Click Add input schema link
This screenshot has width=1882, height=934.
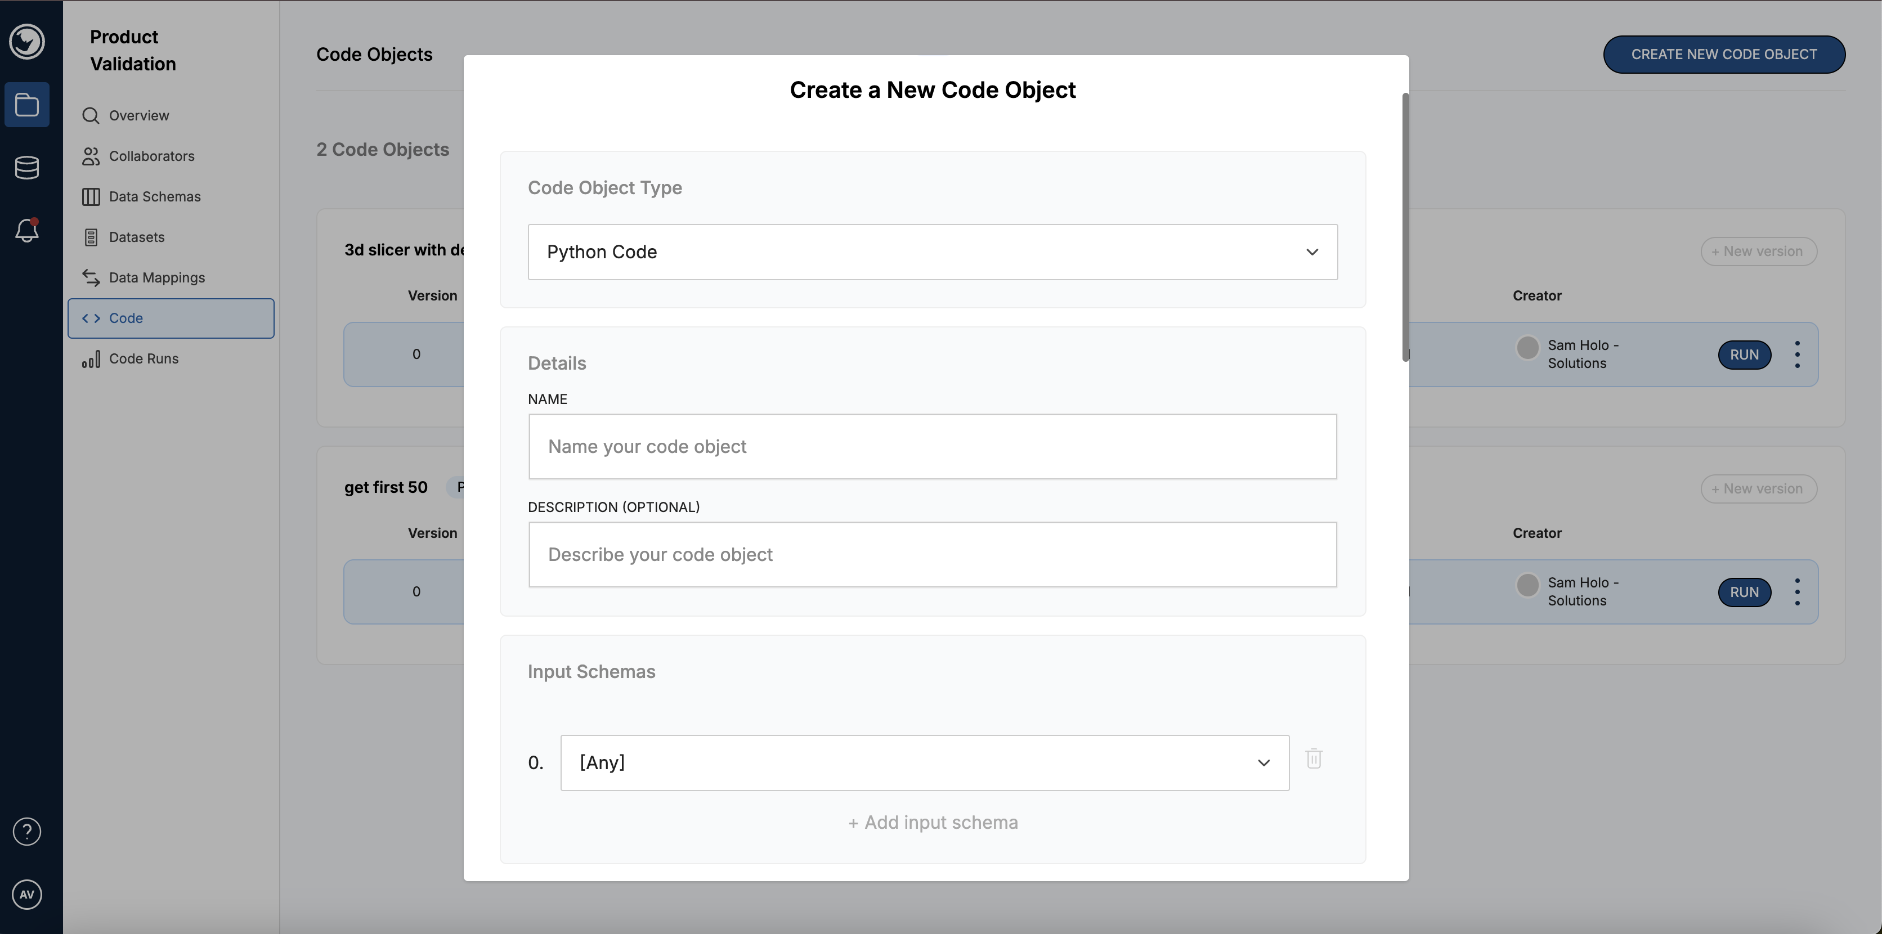[933, 822]
